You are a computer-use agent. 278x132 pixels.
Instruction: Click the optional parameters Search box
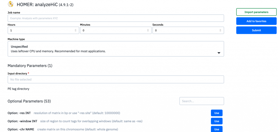tap(202, 101)
